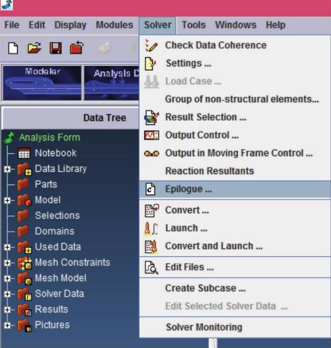Click the Save disk toolbar icon

click(55, 48)
